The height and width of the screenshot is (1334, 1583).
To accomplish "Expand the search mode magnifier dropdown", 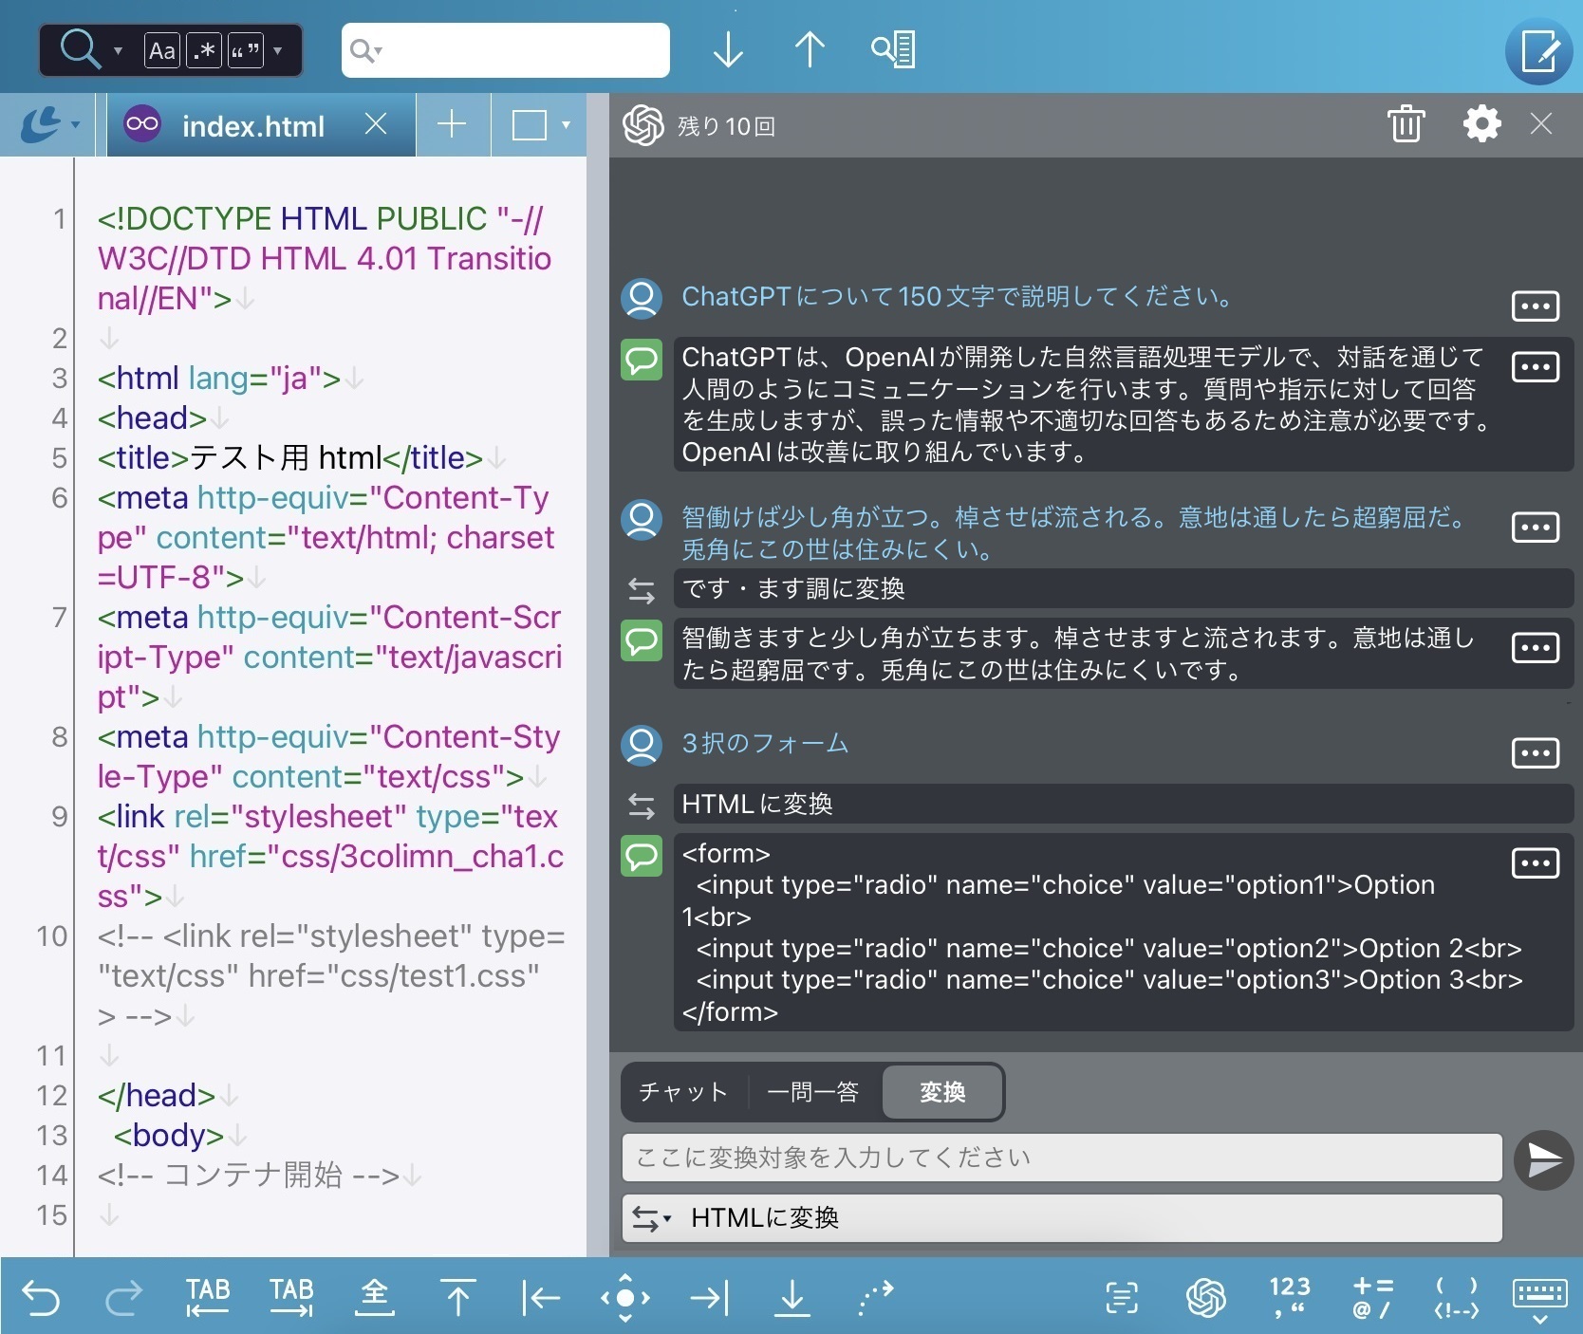I will point(91,49).
